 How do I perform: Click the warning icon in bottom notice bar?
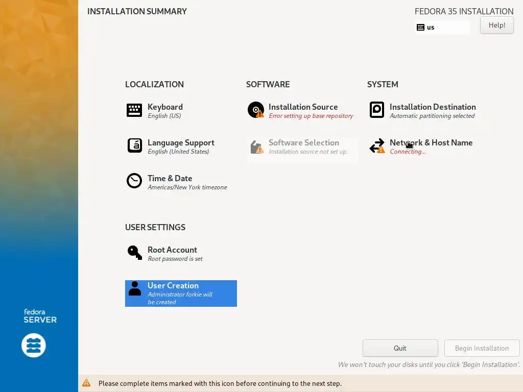point(86,383)
